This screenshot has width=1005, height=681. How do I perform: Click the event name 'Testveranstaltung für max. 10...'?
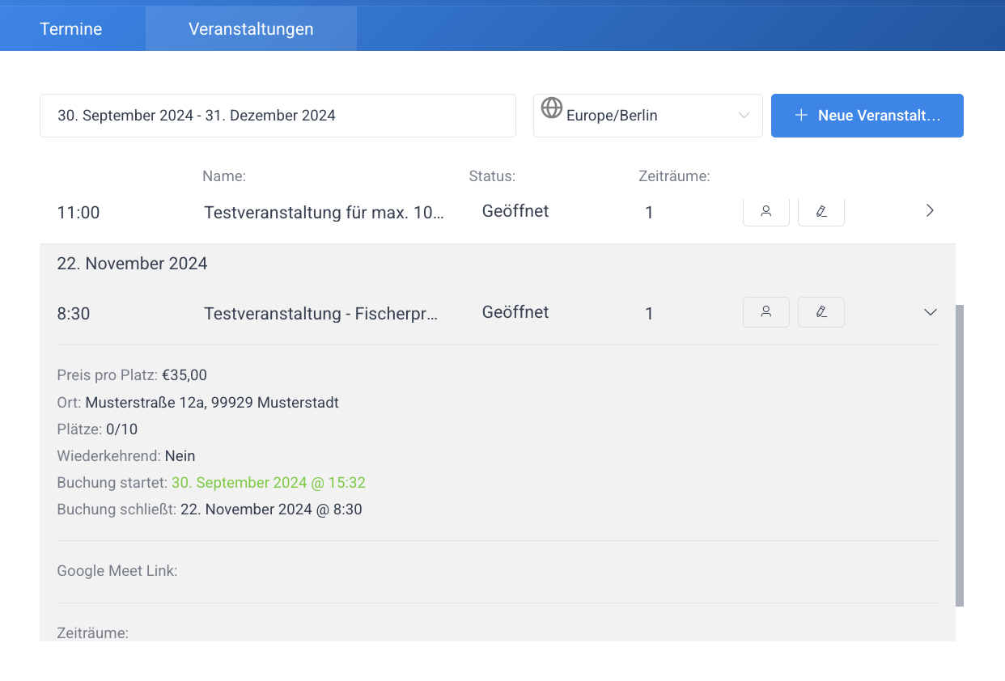click(324, 213)
